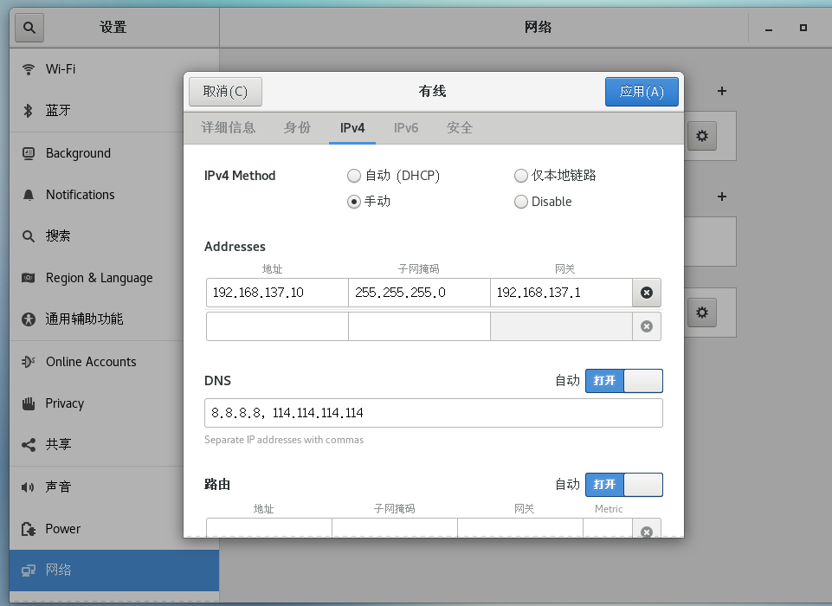Switch to the IPv4 tab
832x606 pixels.
[x=352, y=128]
